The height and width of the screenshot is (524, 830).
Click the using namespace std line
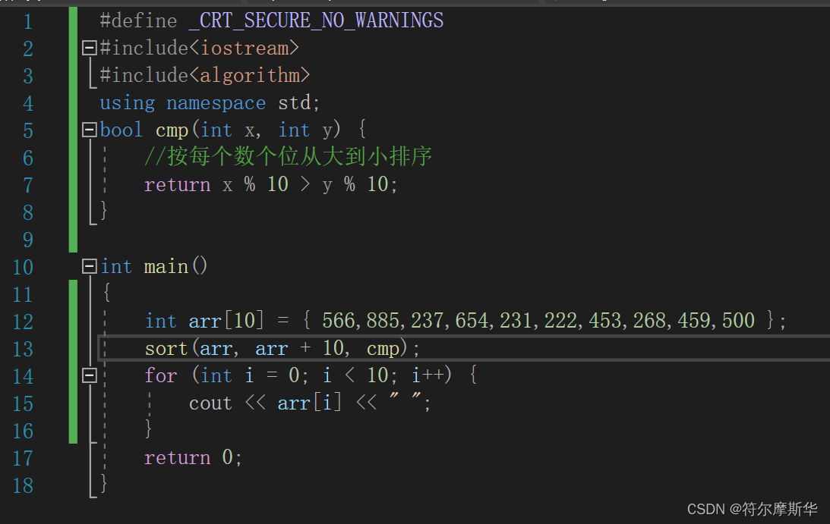(x=205, y=102)
